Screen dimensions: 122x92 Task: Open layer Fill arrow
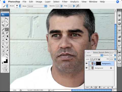115,59
